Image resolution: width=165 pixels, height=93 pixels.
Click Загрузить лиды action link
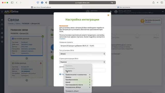click(27, 44)
